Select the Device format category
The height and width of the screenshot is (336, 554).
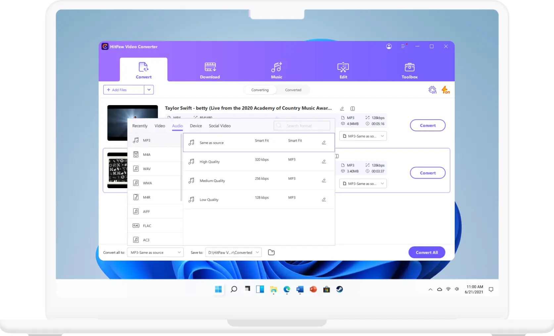[196, 126]
